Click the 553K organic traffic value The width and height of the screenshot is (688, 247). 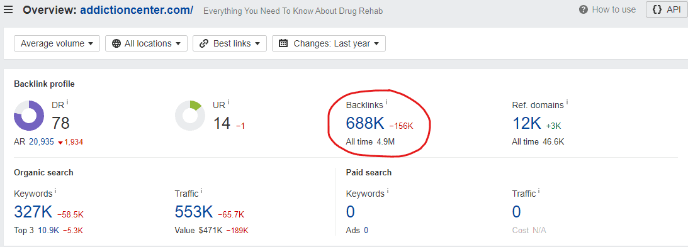(194, 212)
